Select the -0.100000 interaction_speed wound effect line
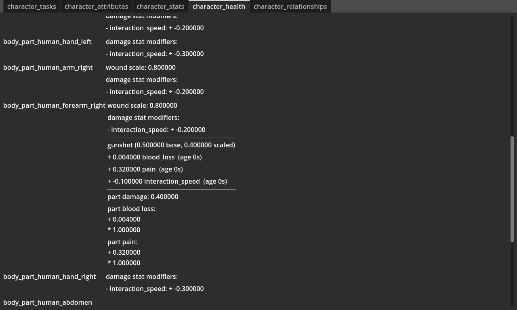Screen dimensions: 517x310 (167, 181)
